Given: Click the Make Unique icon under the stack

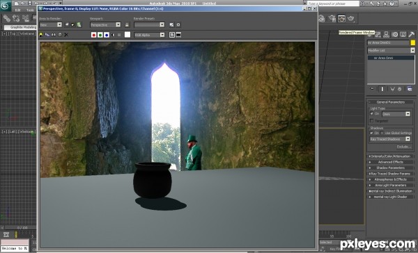Looking at the screenshot, I should pos(392,89).
